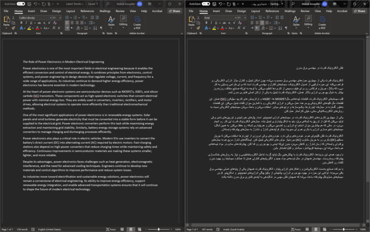The image size is (370, 232).
Task: Open References tab in left window
Action: pyautogui.click(x=87, y=11)
